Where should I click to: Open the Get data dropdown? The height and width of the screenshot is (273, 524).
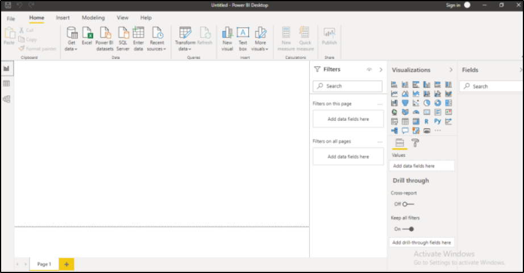click(x=71, y=39)
